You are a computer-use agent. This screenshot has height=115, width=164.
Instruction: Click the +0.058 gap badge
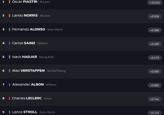[x=155, y=17]
